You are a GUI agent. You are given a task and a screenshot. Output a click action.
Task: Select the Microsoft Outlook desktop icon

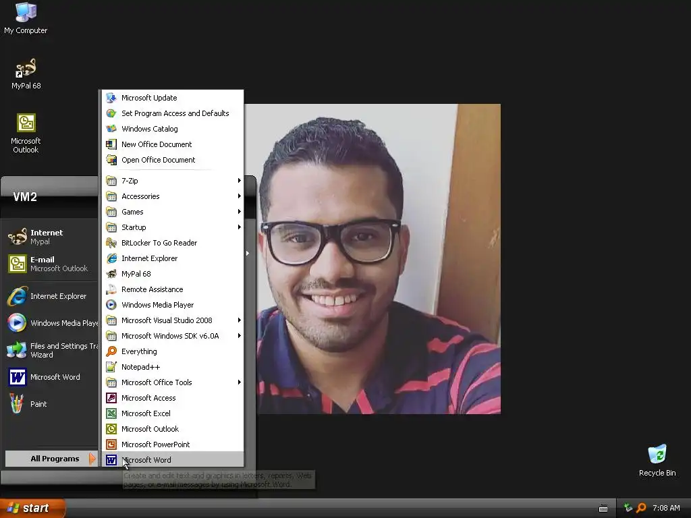click(x=26, y=134)
